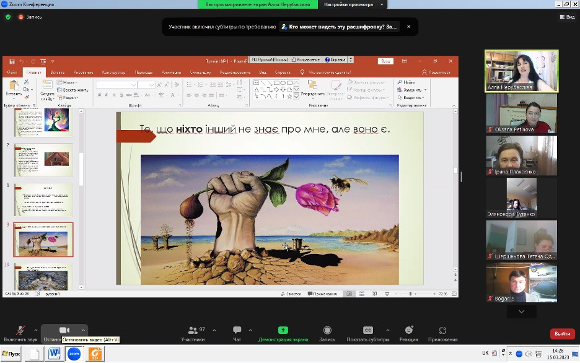Open Упорядочить arrange shapes tool
580x363 pixels.
click(x=312, y=89)
